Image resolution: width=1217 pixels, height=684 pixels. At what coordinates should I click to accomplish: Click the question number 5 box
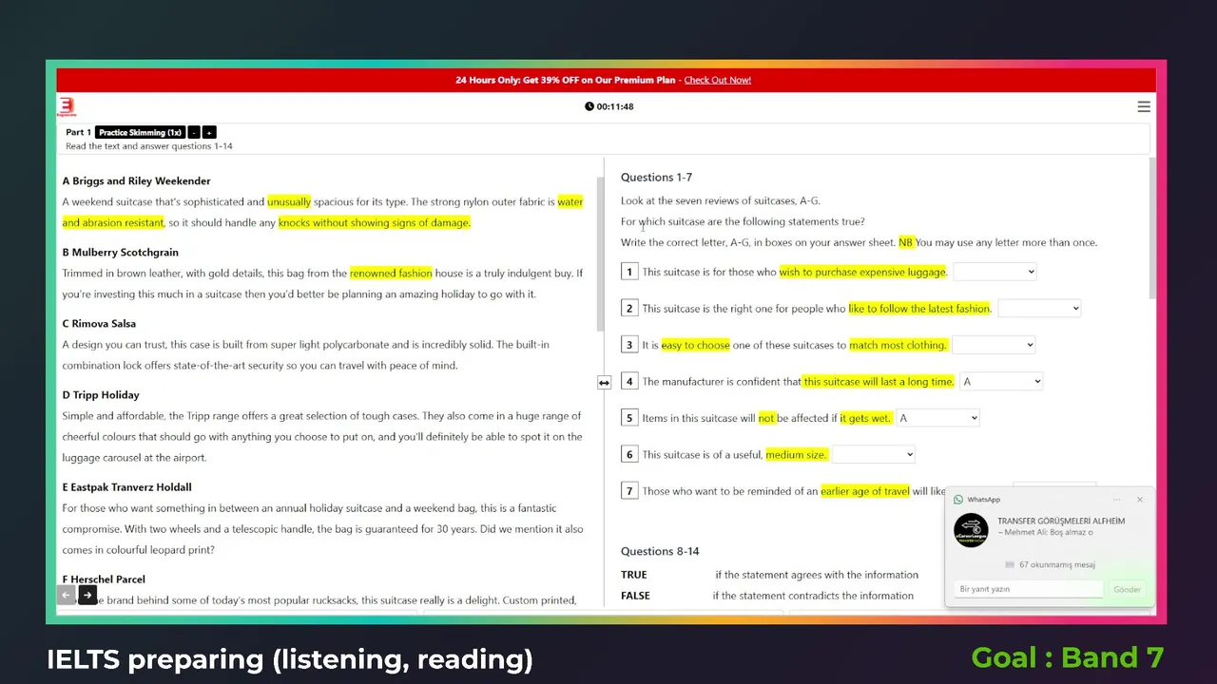pos(628,418)
